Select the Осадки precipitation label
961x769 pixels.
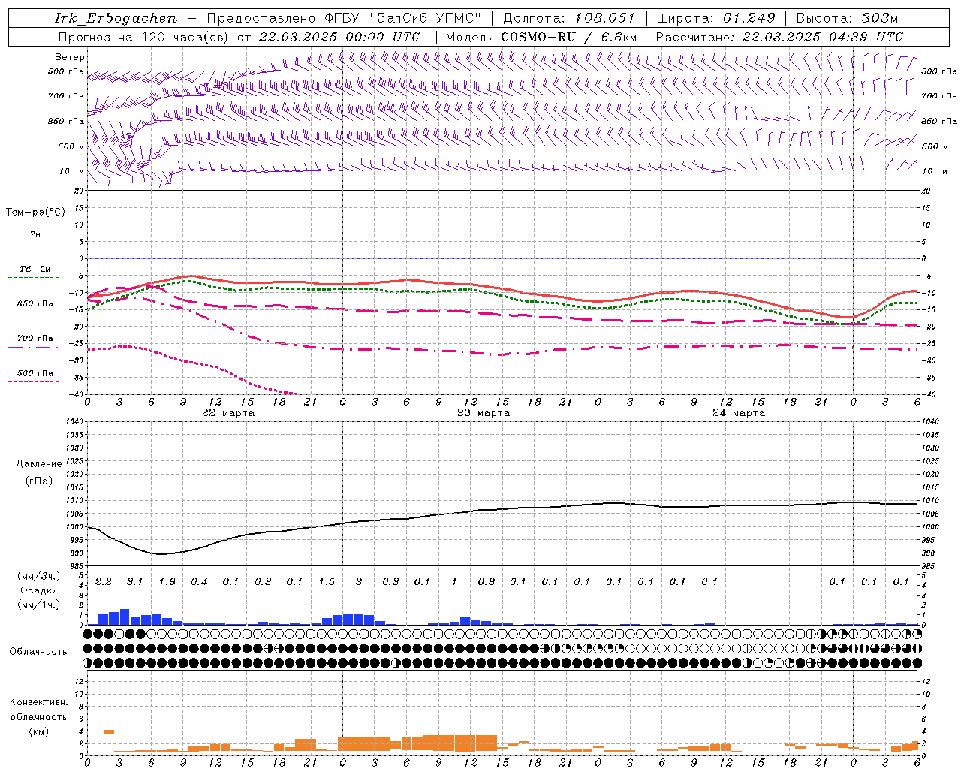pos(39,590)
